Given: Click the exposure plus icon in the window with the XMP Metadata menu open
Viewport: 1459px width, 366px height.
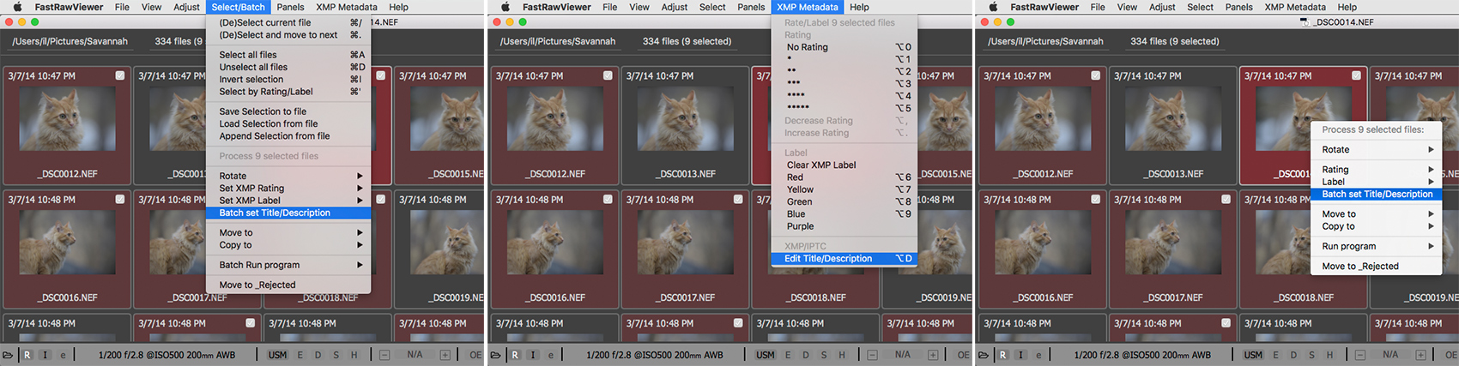Looking at the screenshot, I should pos(933,355).
